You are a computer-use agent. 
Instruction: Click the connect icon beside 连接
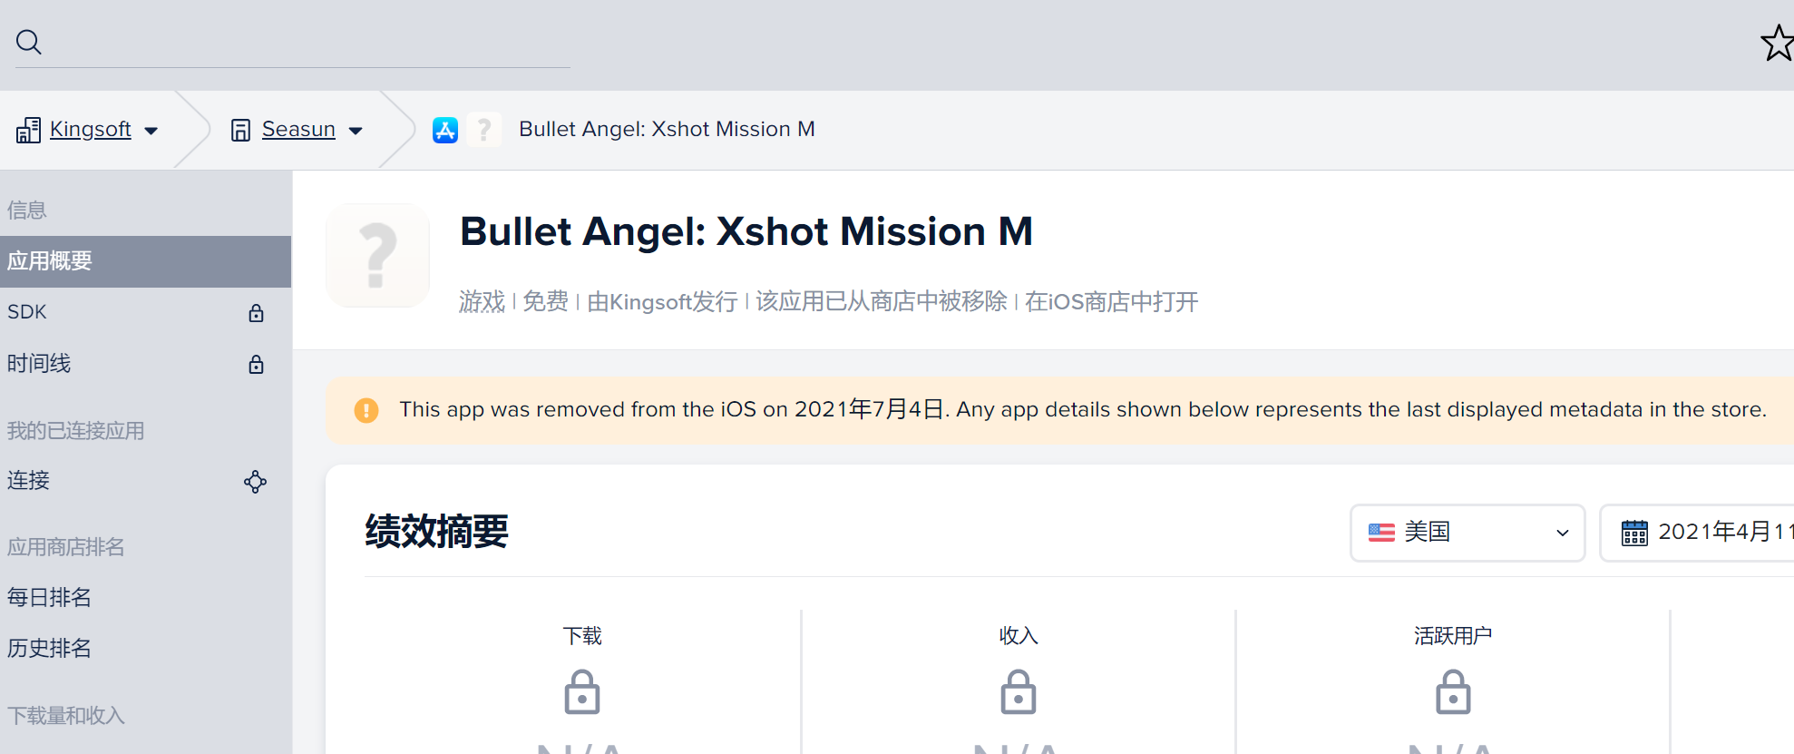pyautogui.click(x=256, y=482)
